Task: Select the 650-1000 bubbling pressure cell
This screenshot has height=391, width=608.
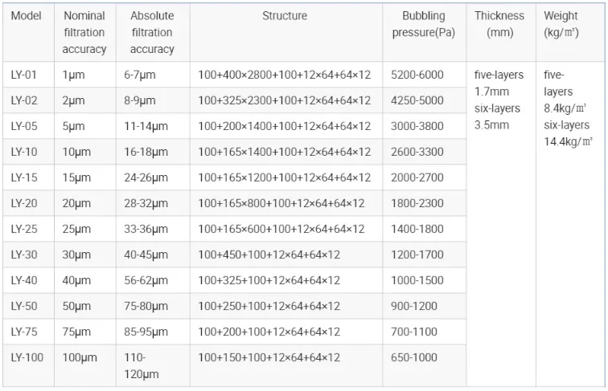Action: tap(416, 358)
